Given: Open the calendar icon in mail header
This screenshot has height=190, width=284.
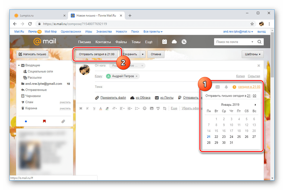Looking at the screenshot, I should (164, 42).
